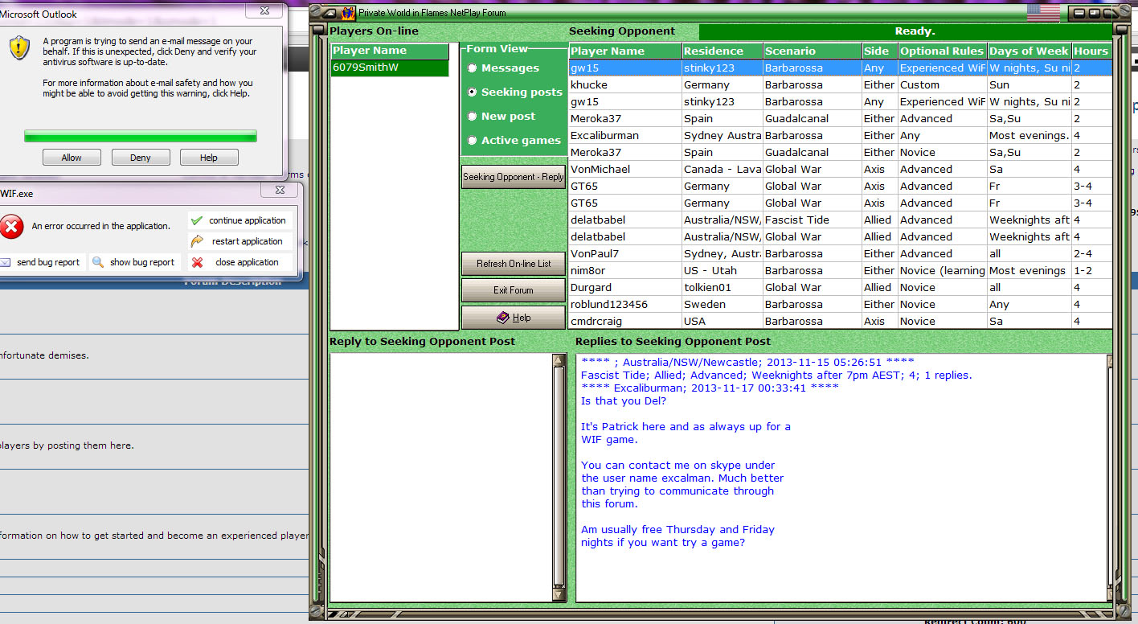
Task: Click in the Reply to Seeking Opponent Post box
Action: coord(441,477)
